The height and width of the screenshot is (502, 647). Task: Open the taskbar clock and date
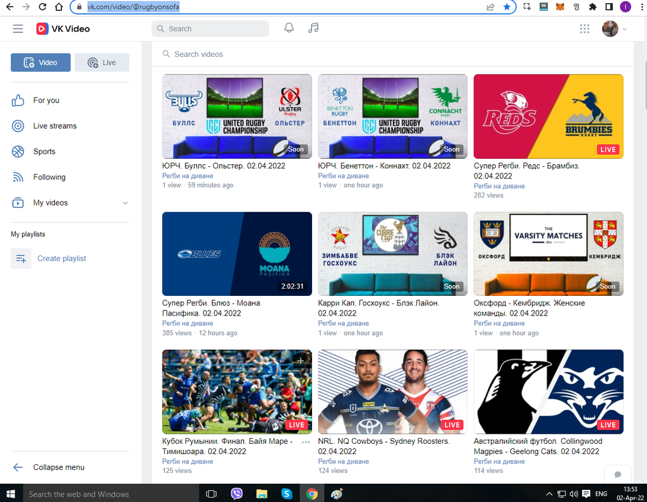click(x=630, y=494)
